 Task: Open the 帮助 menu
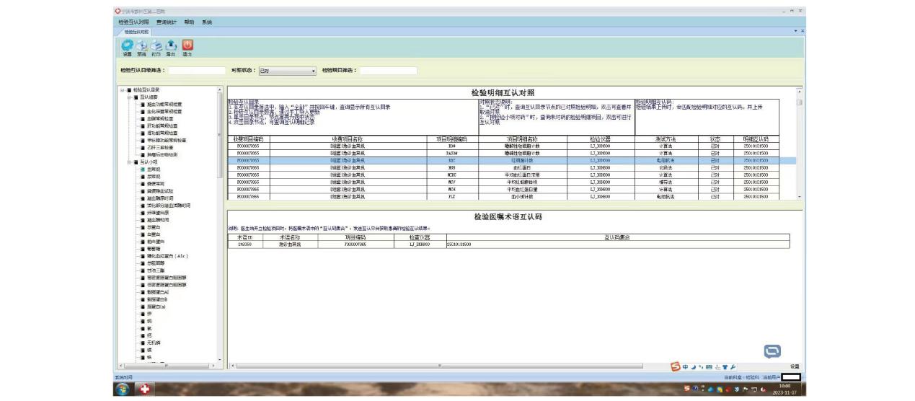(190, 22)
